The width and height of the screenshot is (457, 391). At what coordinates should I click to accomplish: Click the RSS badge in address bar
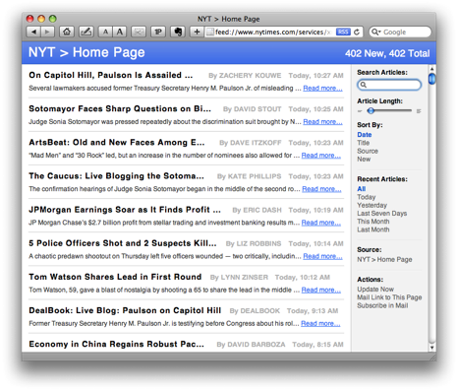tap(343, 32)
